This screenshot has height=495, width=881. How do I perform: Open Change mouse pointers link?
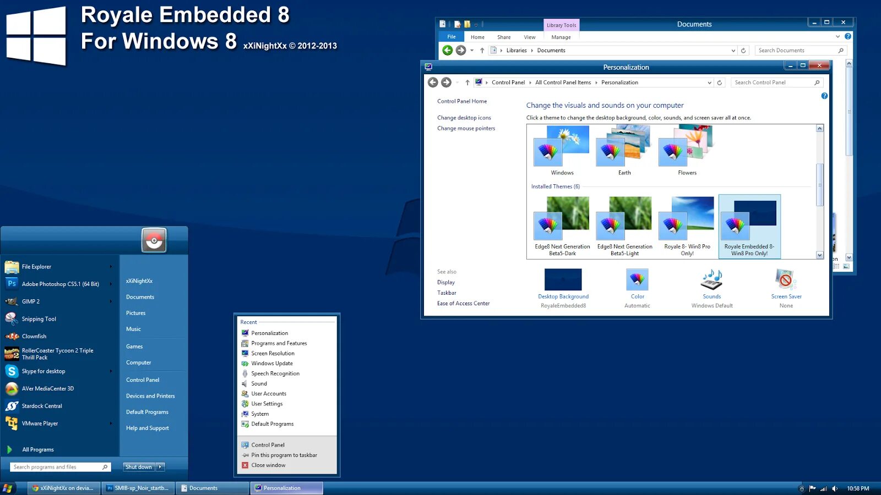pyautogui.click(x=466, y=129)
